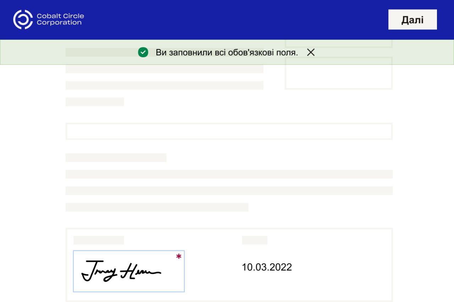Viewport: 454px width, 302px height.
Task: Click the top-right framed box field
Action: [x=338, y=73]
